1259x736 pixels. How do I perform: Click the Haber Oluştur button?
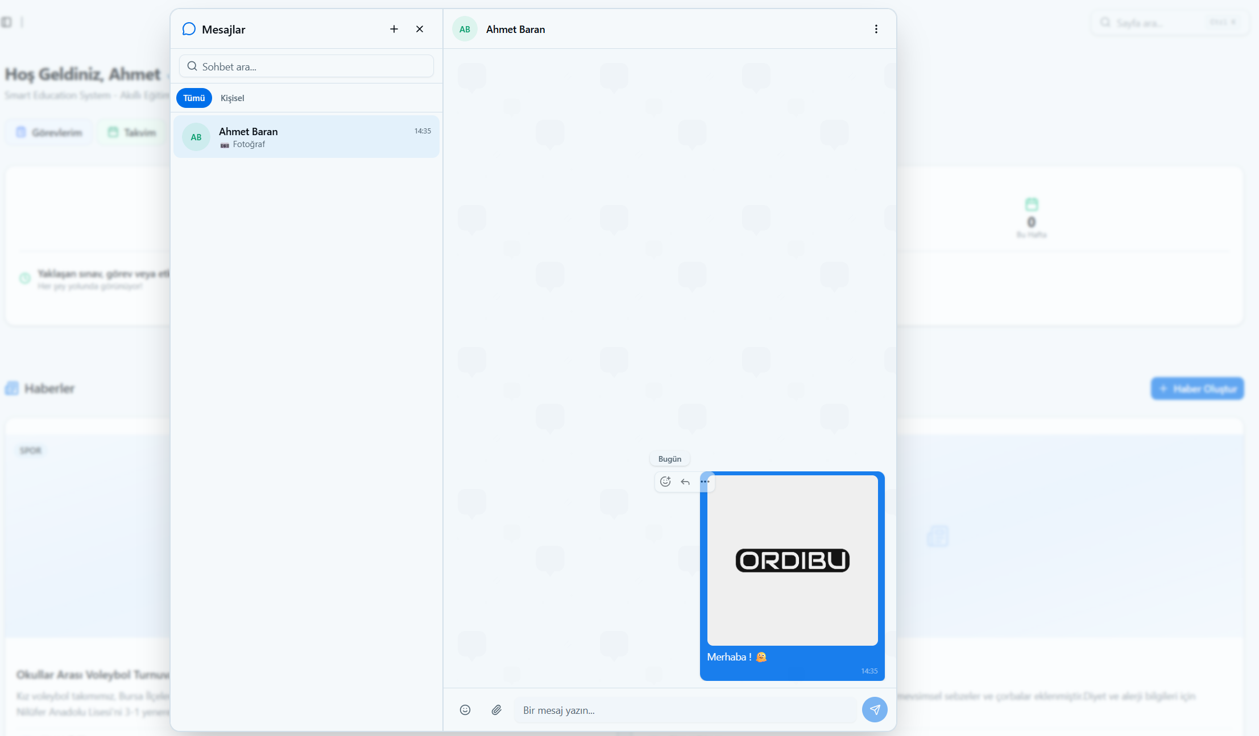[1198, 388]
